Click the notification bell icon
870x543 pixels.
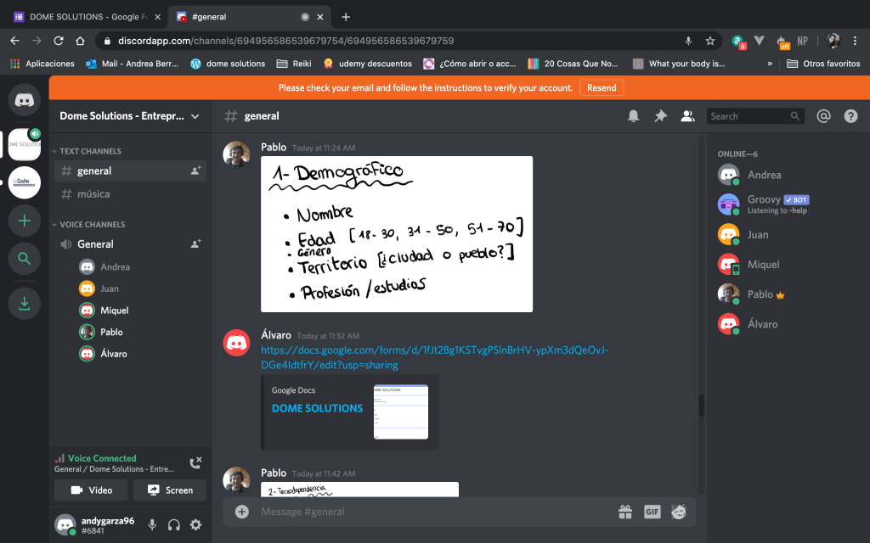click(x=633, y=116)
